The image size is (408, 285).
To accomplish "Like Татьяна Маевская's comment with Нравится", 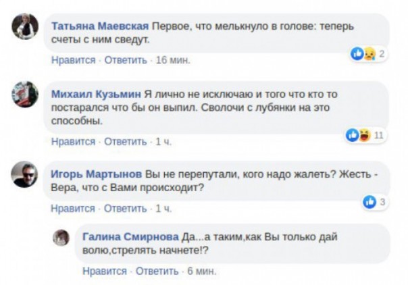I will pyautogui.click(x=73, y=60).
